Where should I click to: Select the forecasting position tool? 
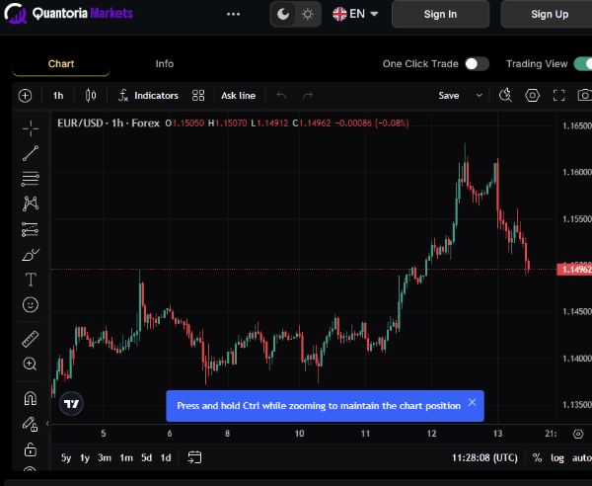click(x=31, y=229)
